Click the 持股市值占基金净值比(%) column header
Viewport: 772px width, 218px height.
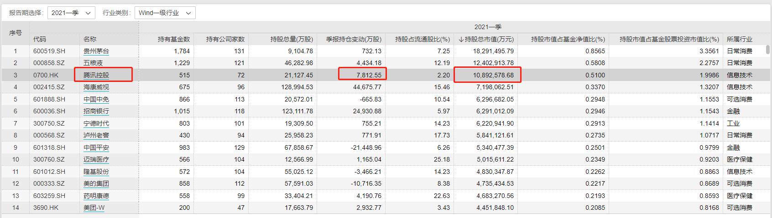[x=568, y=39]
